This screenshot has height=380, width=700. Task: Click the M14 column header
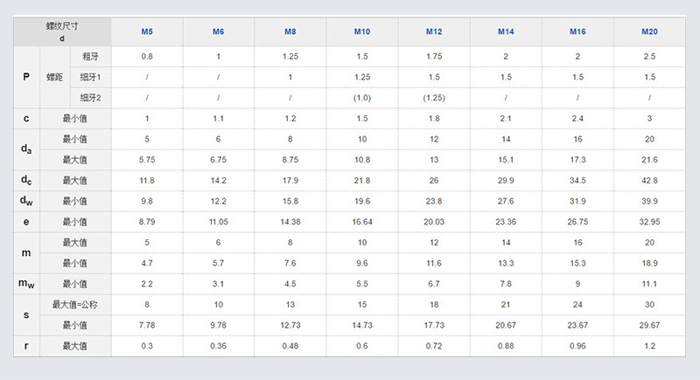click(x=506, y=32)
